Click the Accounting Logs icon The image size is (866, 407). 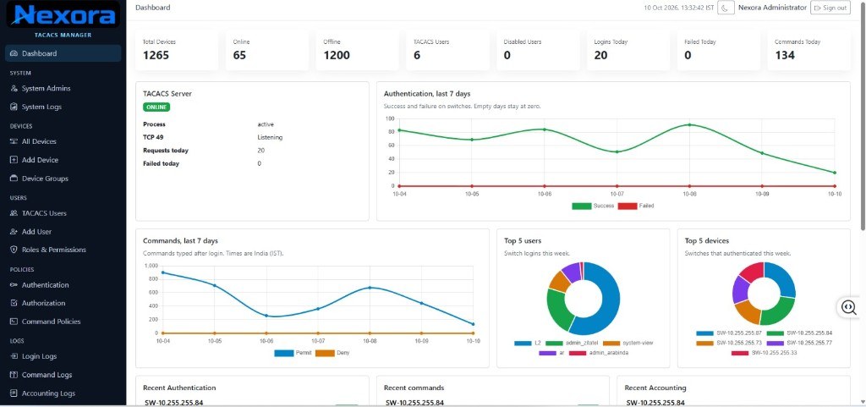(x=14, y=393)
